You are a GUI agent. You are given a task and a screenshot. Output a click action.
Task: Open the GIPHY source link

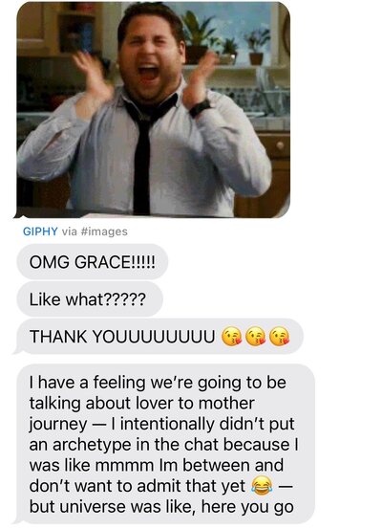pyautogui.click(x=40, y=231)
